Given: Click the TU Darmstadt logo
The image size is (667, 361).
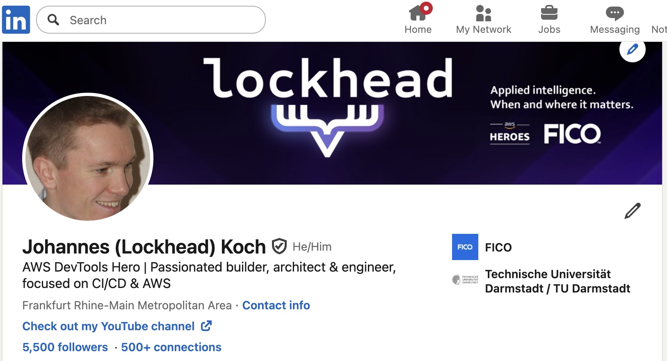Looking at the screenshot, I should [465, 280].
